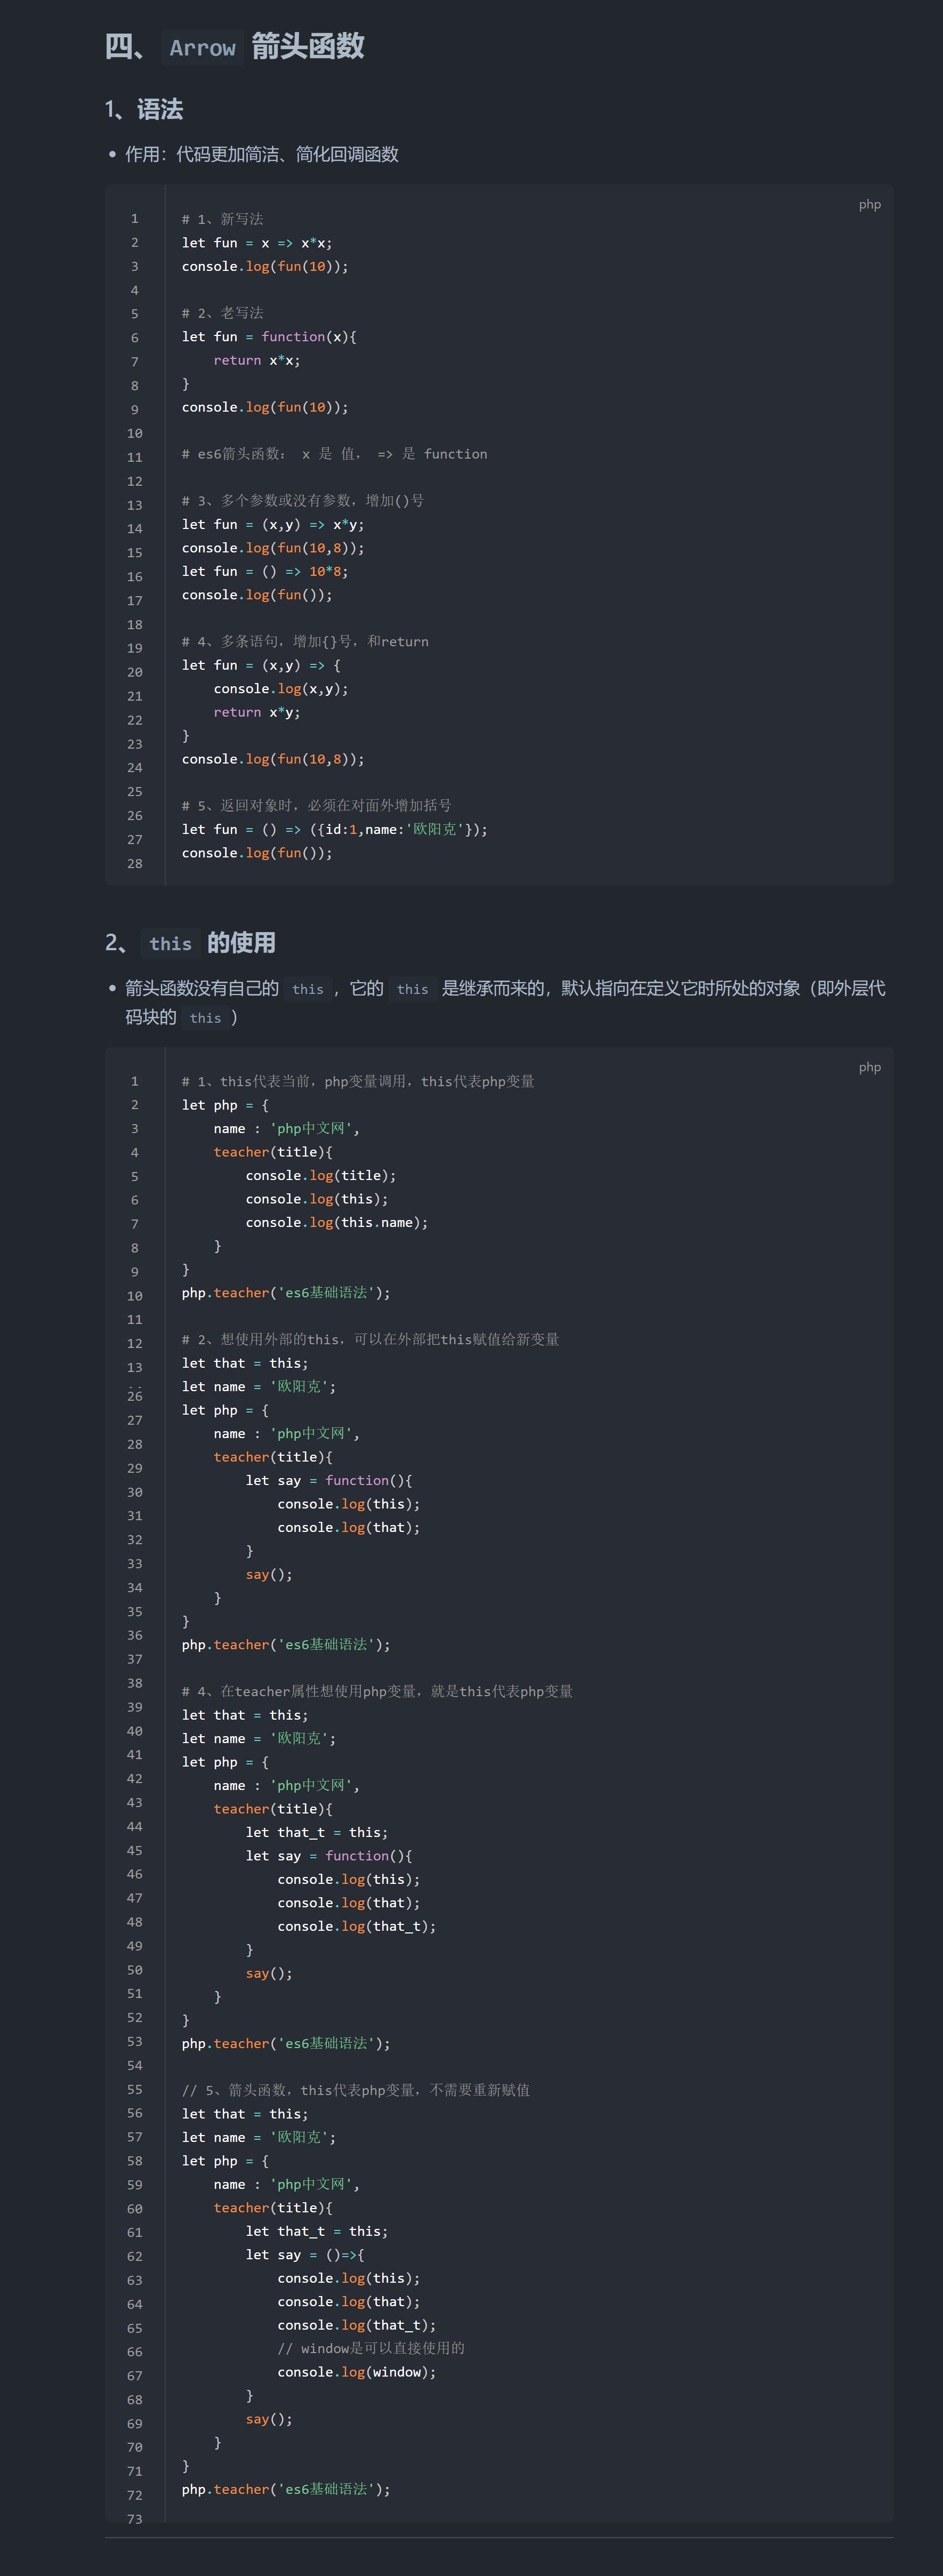
Task: Click the paragraph starting '箭头函数没有自己的'
Action: (x=505, y=1003)
